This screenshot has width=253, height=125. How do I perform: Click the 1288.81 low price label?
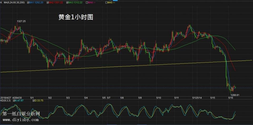(x=235, y=95)
